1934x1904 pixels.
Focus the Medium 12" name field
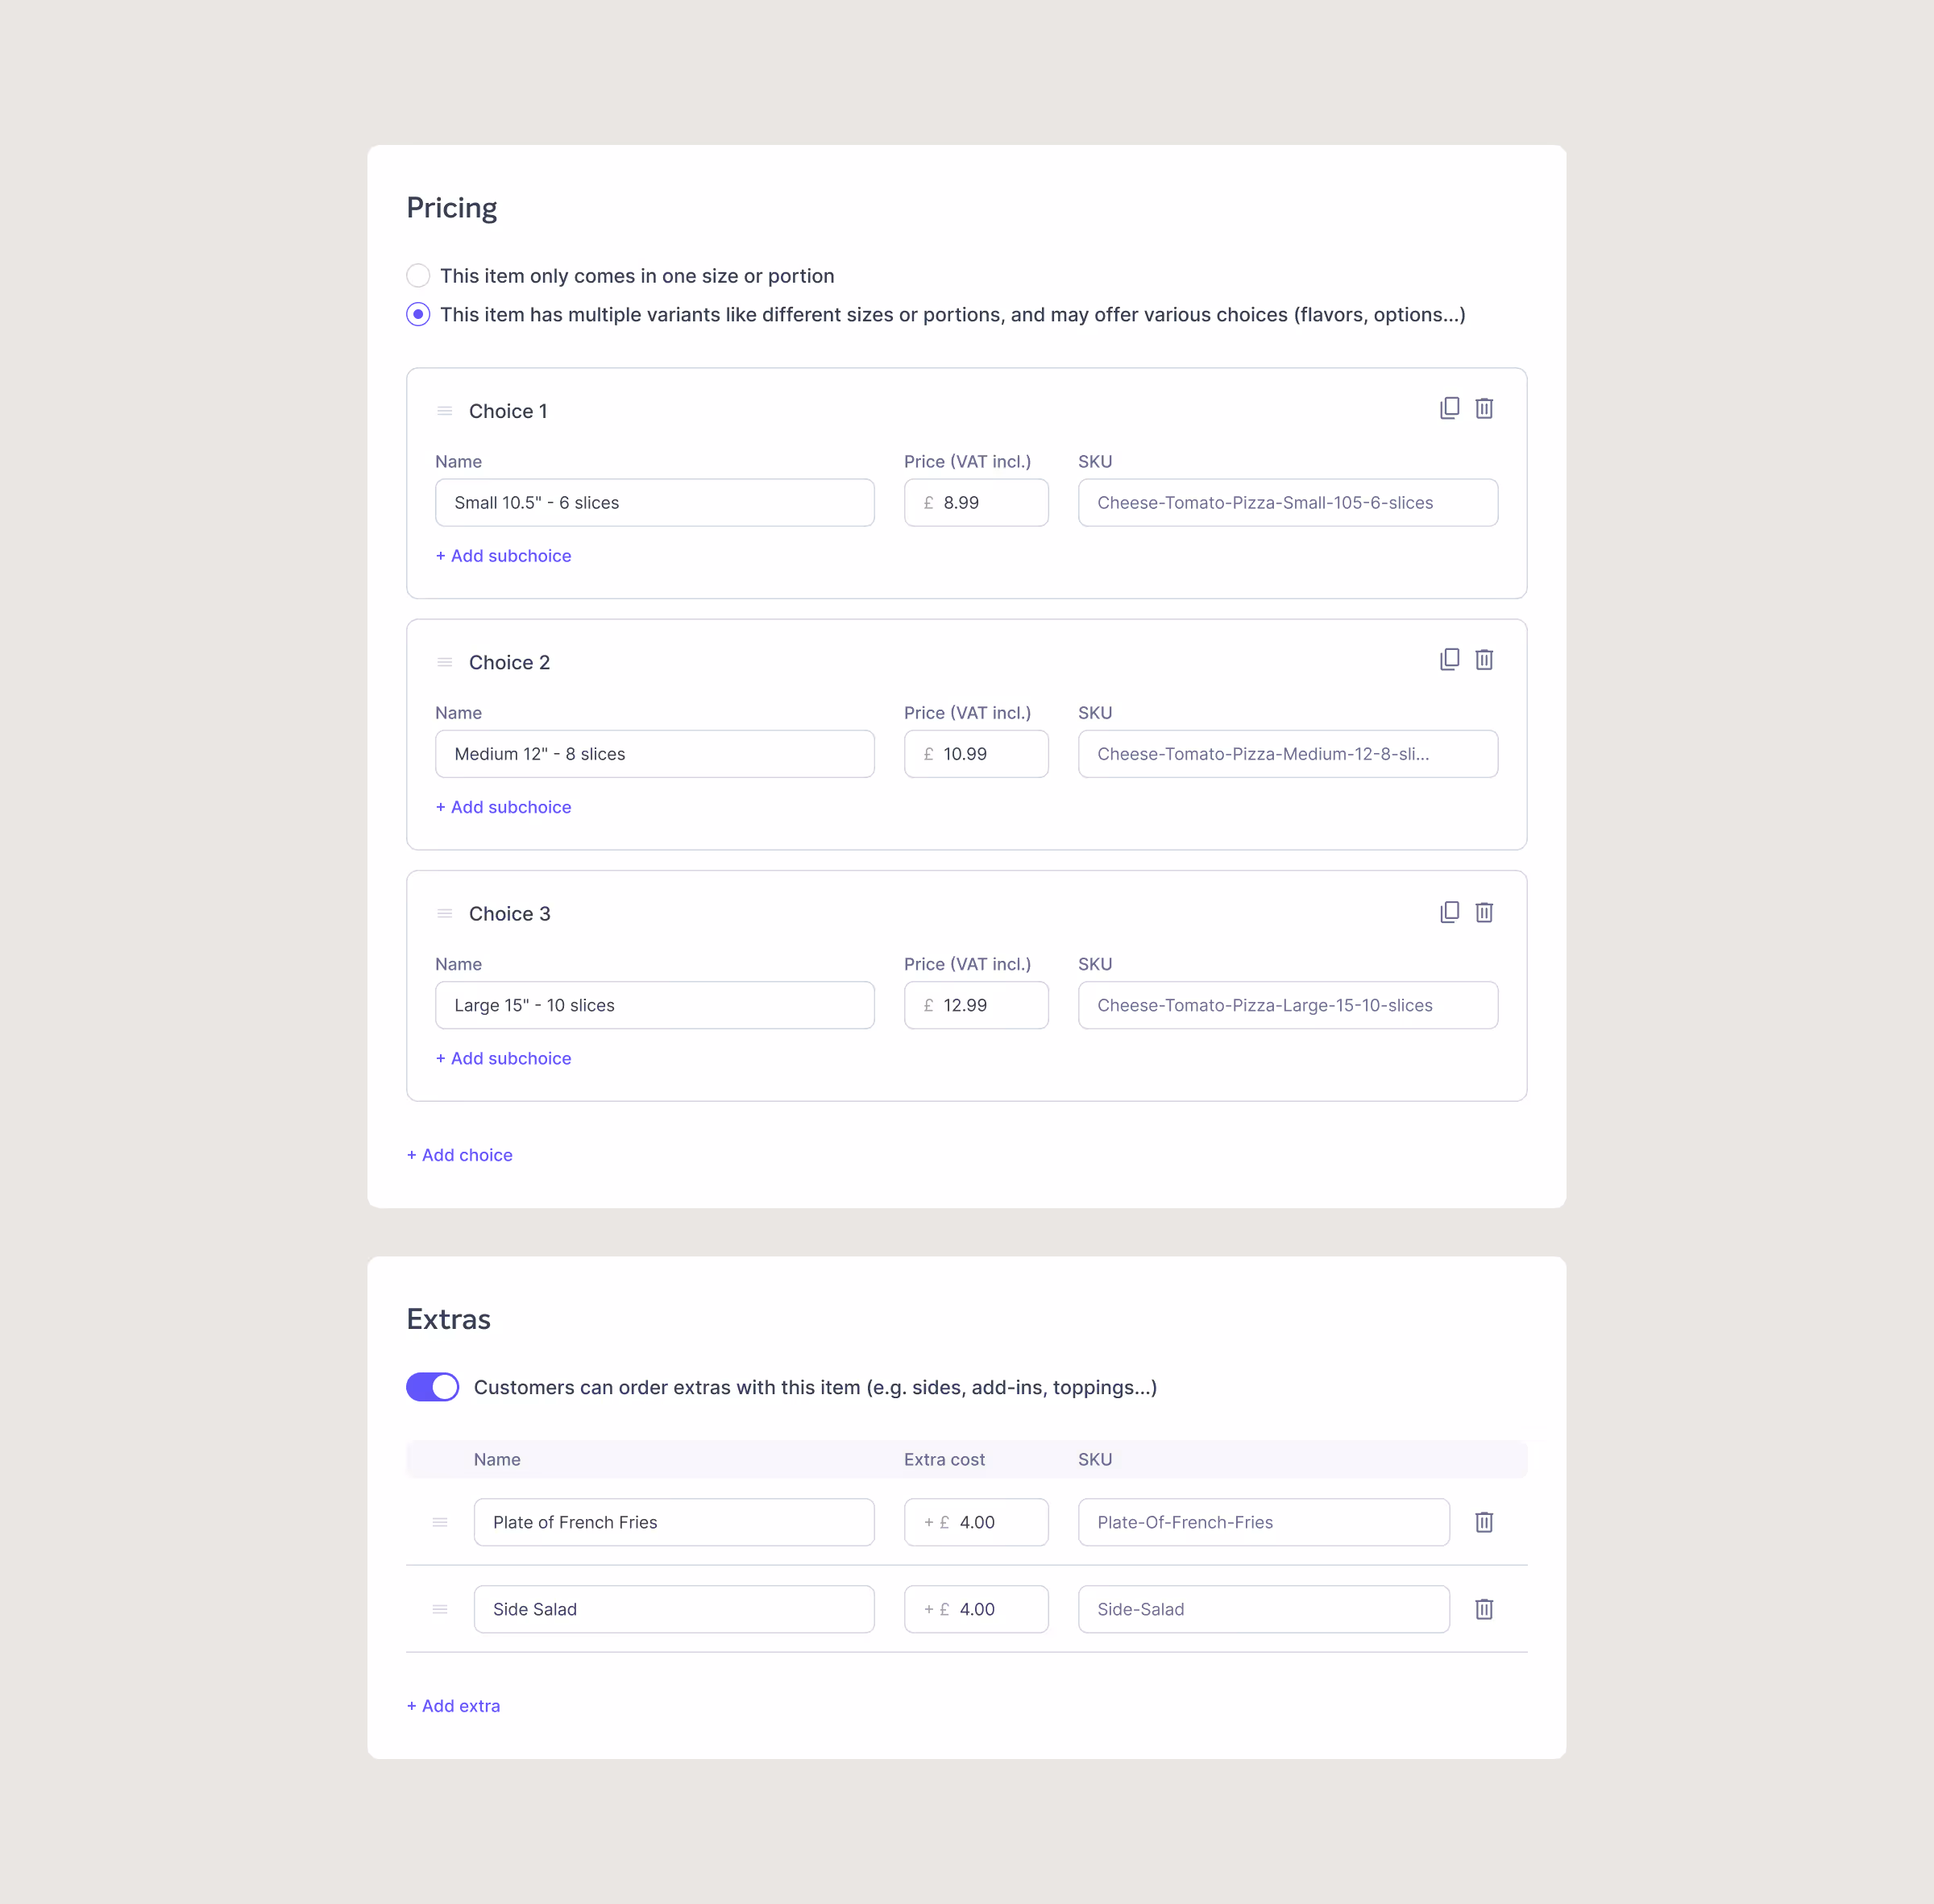(654, 754)
